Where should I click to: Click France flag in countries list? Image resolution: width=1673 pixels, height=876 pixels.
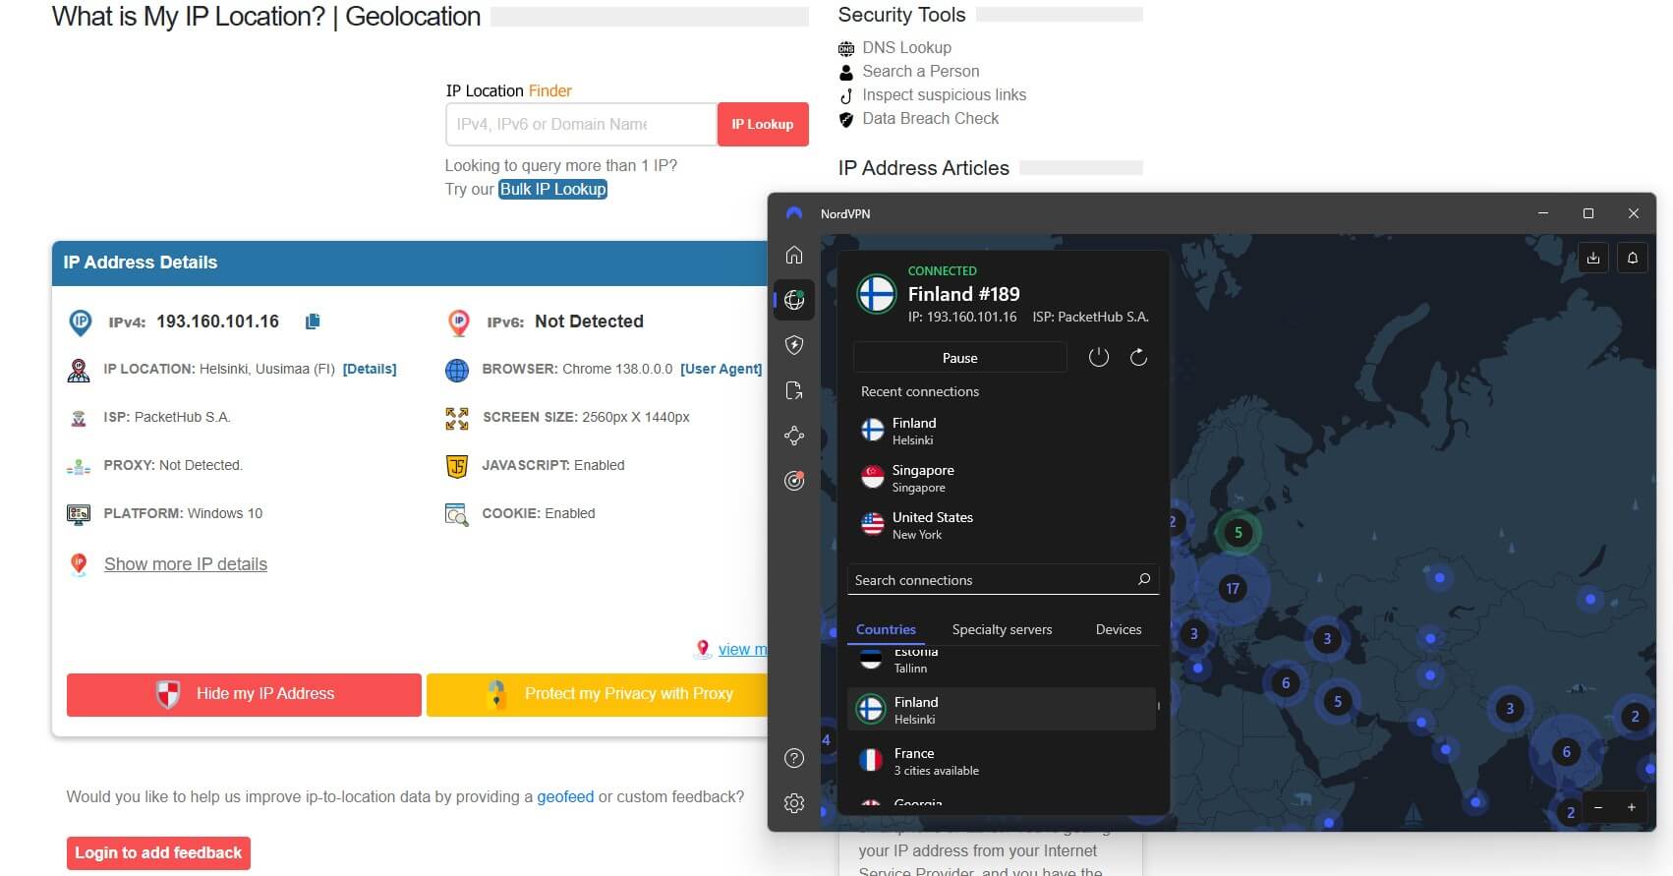click(x=870, y=760)
